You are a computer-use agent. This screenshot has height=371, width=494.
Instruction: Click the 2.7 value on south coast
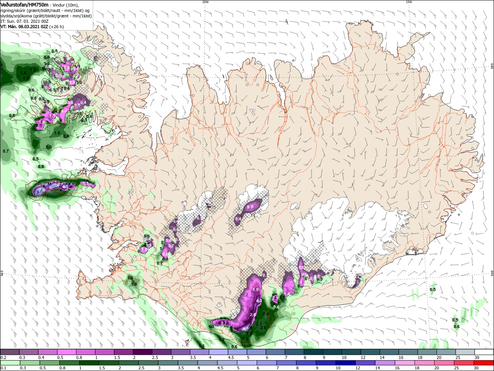click(x=223, y=323)
